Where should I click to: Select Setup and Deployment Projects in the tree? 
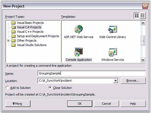38,36
